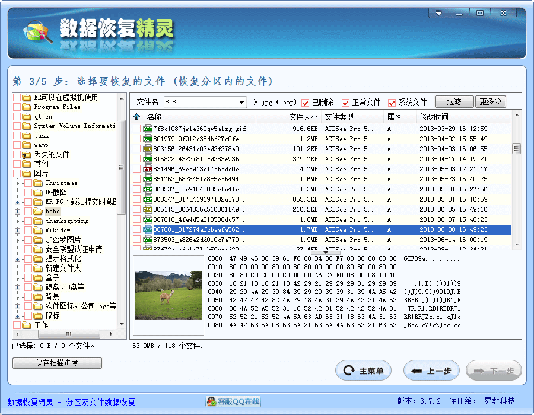The width and height of the screenshot is (534, 415).
Task: Click the up-folder arrow icon beside 名称
Action: tap(137, 117)
